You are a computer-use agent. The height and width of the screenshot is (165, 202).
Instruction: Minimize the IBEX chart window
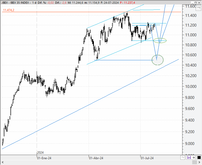click(x=193, y=3)
